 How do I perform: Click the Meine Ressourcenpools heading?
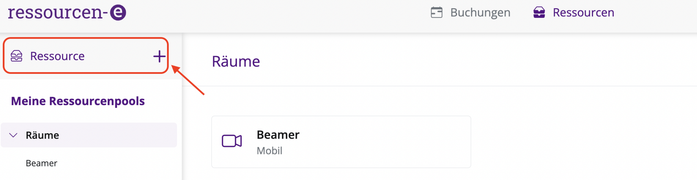[78, 101]
